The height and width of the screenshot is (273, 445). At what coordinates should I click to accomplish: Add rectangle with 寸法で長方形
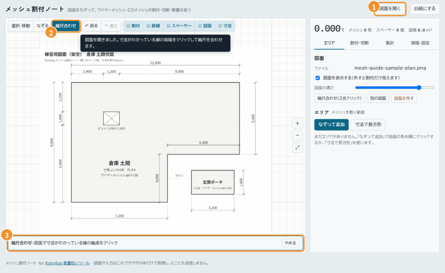(x=368, y=125)
